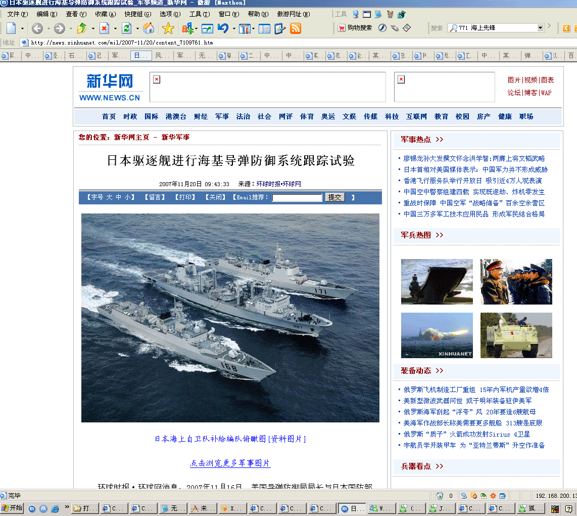Viewport: 577px width, 516px height.
Task: Click the blue undo arrow toolbar icon
Action: pos(223,28)
